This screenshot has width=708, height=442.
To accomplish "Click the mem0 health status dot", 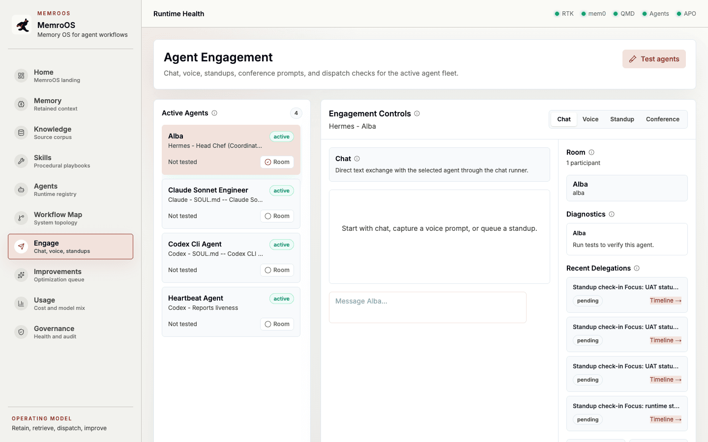I will point(584,14).
